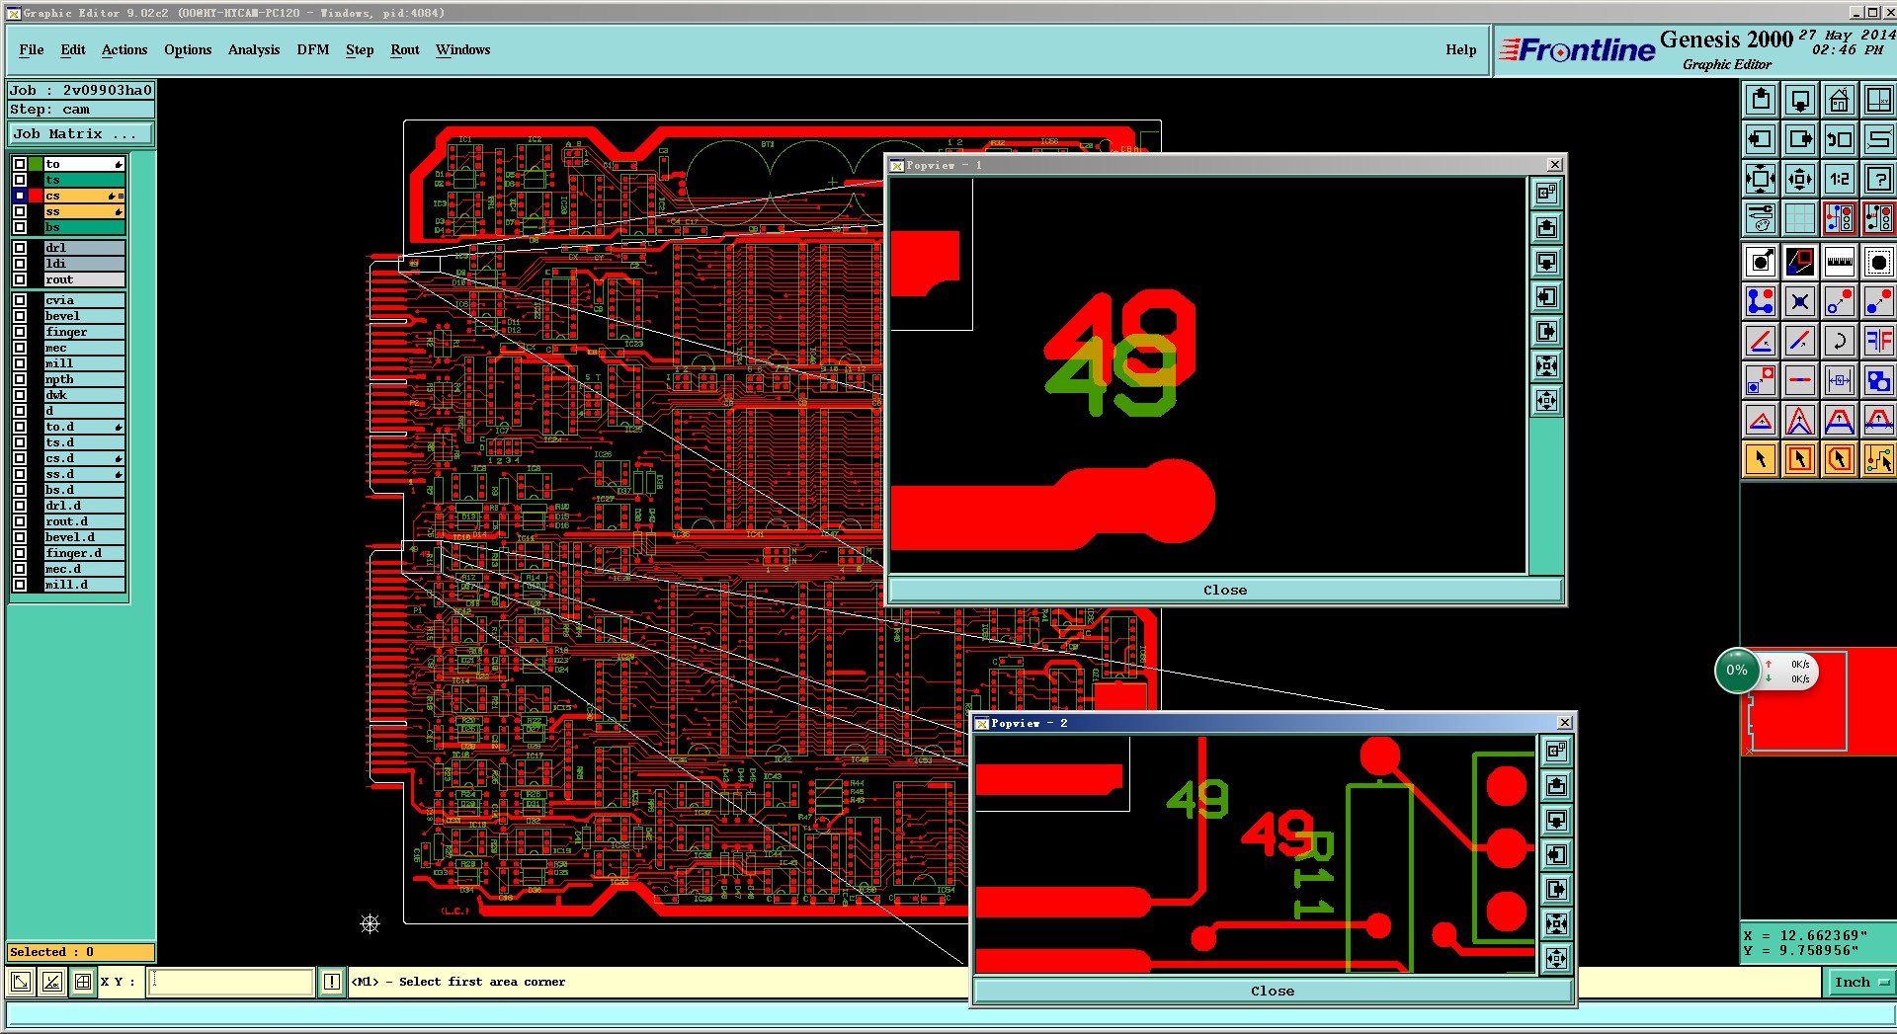1897x1034 pixels.
Task: Open the Options menu
Action: point(188,50)
